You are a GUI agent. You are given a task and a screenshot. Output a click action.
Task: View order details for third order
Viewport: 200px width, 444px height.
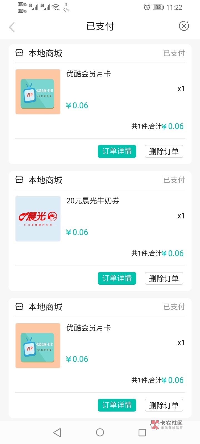117,405
